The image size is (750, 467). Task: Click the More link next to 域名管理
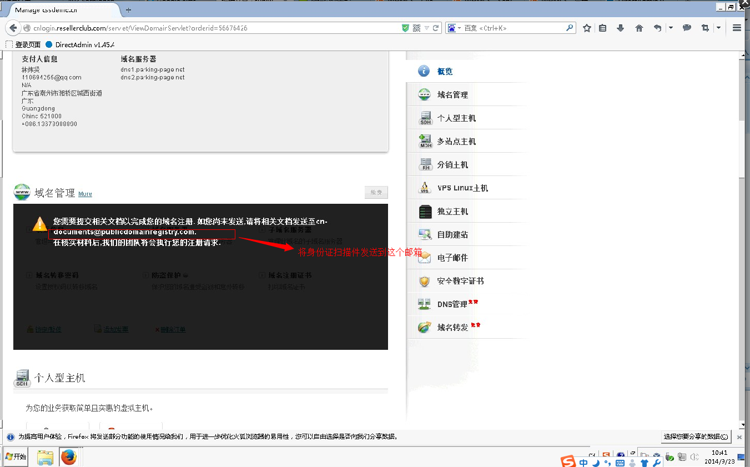point(85,194)
